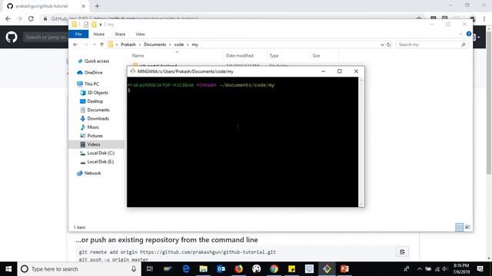Click Documents in the breadcrumb path
492x276 pixels.
pyautogui.click(x=155, y=44)
